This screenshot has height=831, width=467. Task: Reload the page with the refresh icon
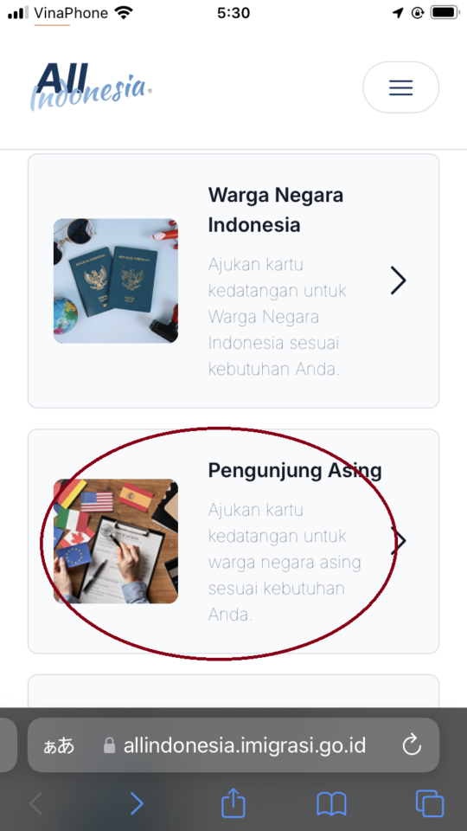point(412,745)
